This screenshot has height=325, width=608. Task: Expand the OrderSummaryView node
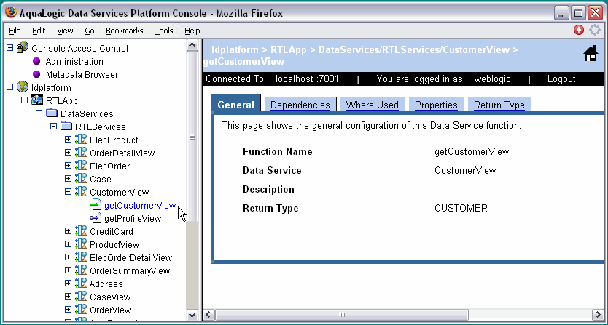point(68,270)
